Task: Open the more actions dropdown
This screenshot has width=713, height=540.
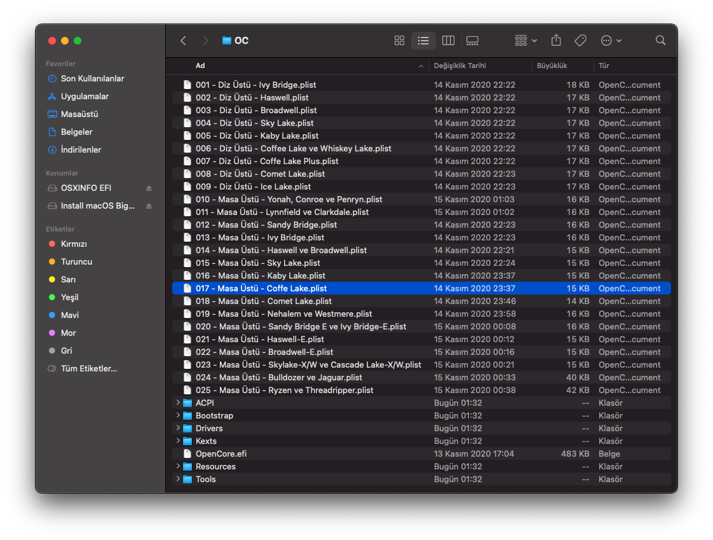Action: pyautogui.click(x=611, y=41)
